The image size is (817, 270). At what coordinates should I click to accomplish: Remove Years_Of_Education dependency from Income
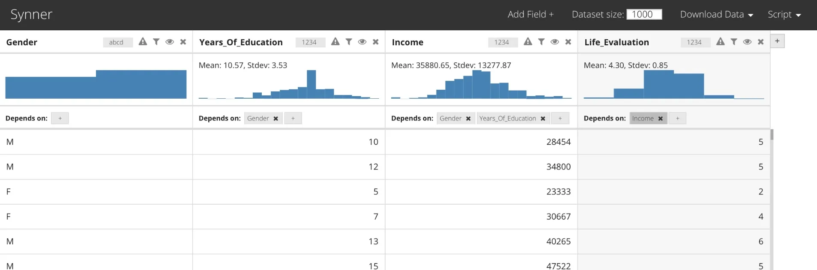543,119
